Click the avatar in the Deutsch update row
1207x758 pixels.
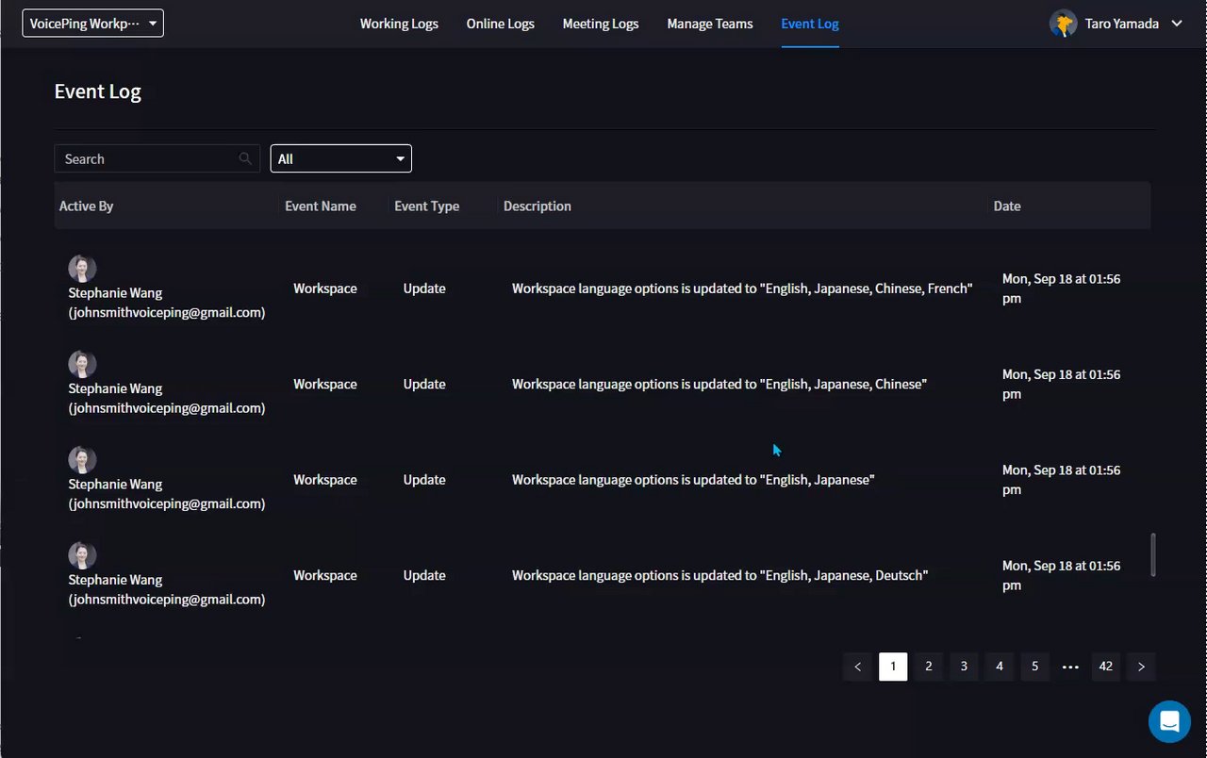click(x=82, y=555)
